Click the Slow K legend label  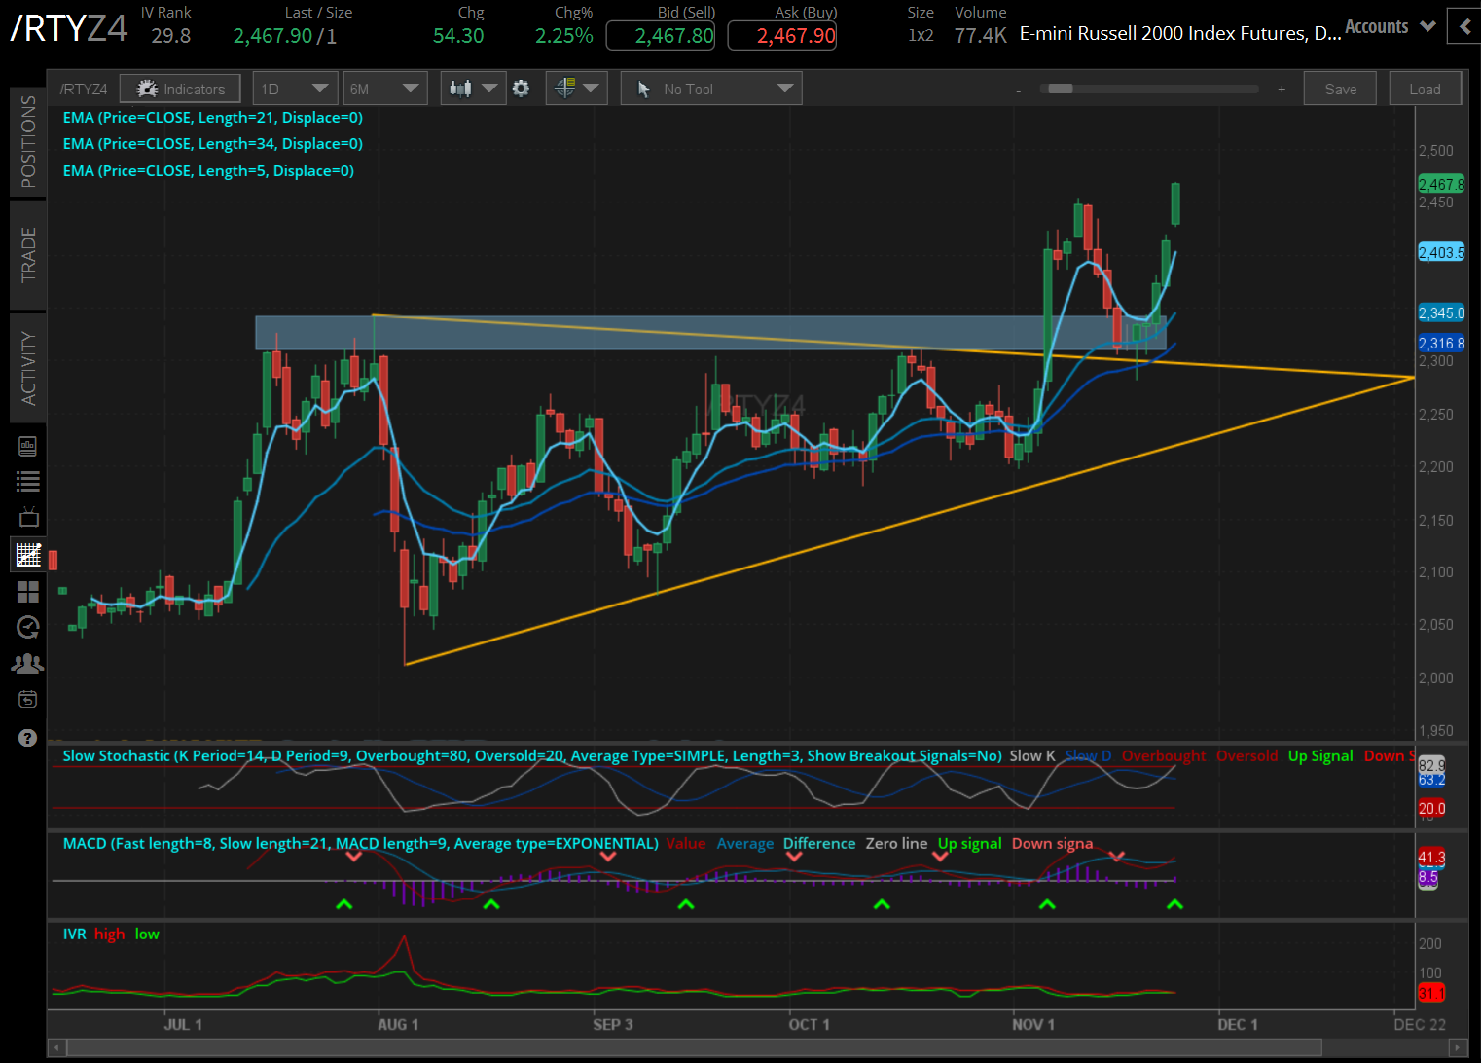pos(1032,756)
